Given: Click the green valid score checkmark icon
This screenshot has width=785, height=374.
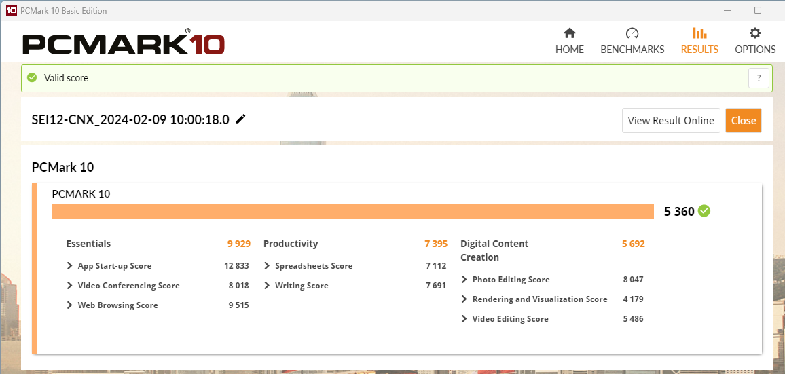Looking at the screenshot, I should click(x=32, y=77).
